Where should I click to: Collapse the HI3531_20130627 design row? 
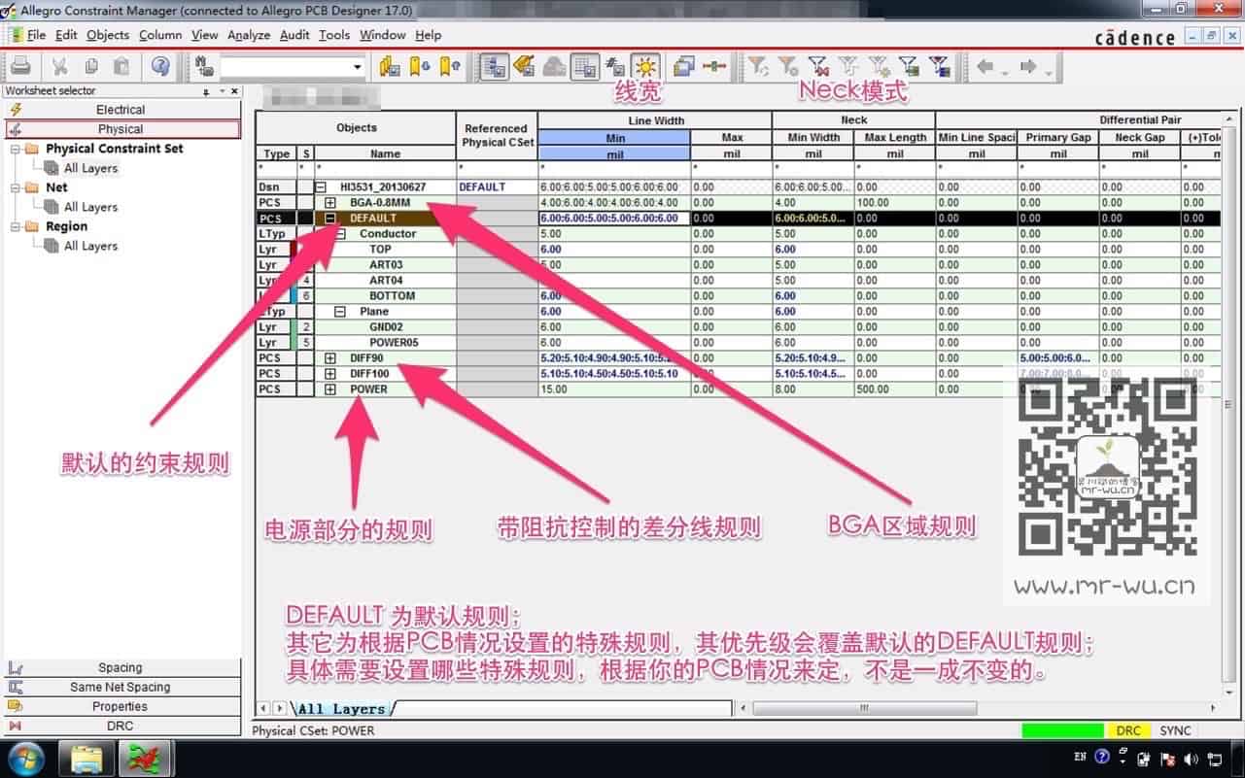point(320,186)
